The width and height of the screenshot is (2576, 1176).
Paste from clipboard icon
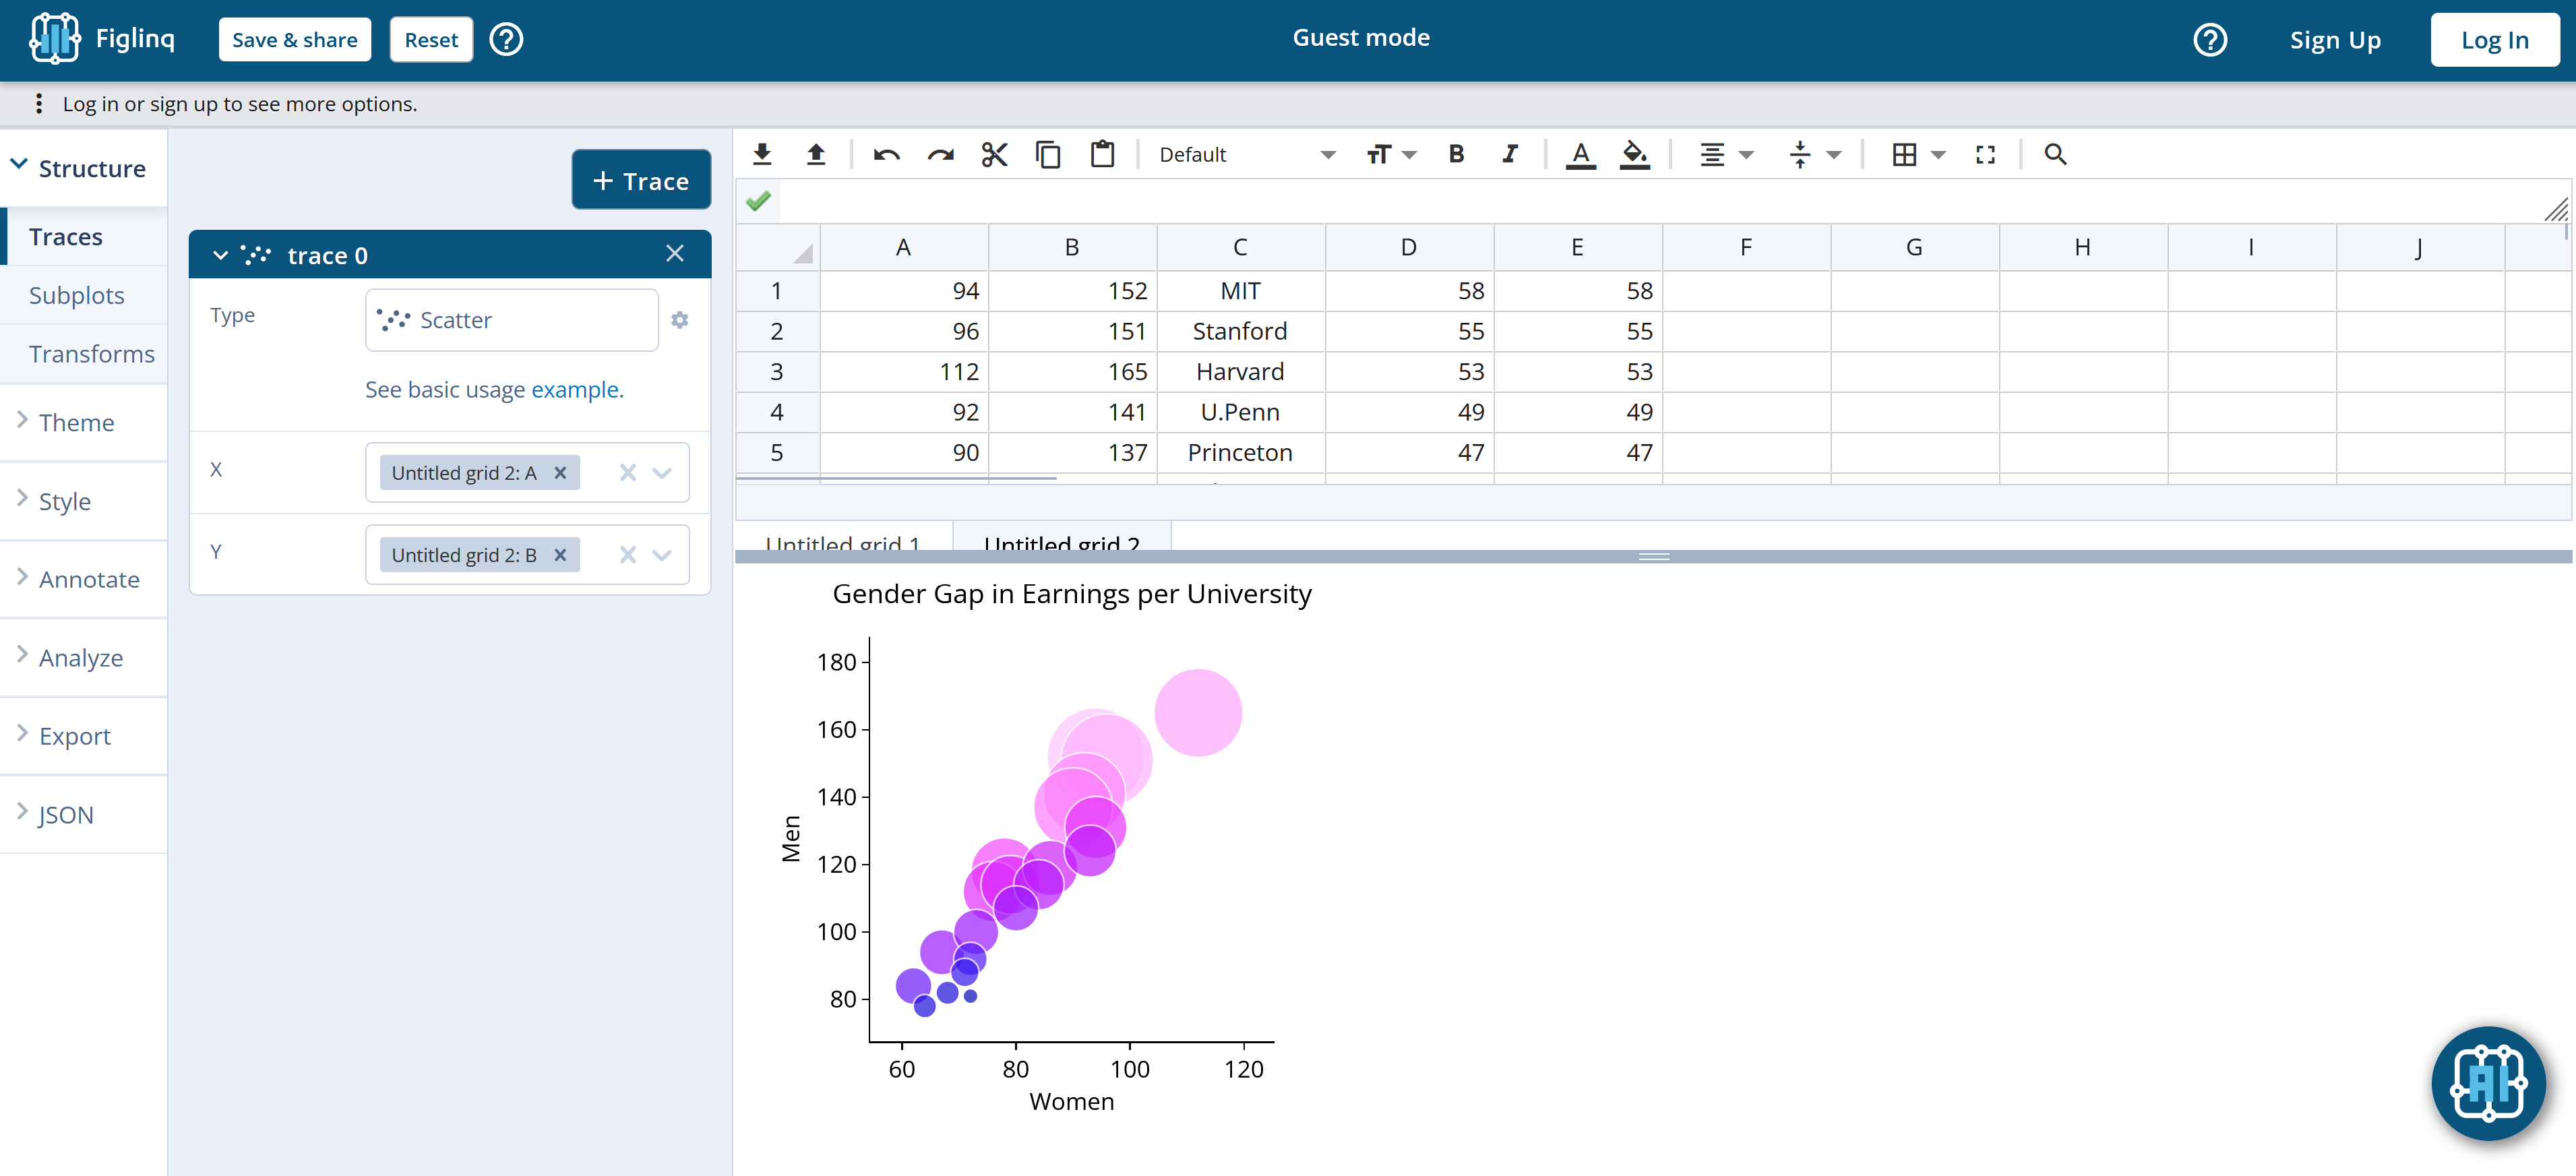point(1102,154)
